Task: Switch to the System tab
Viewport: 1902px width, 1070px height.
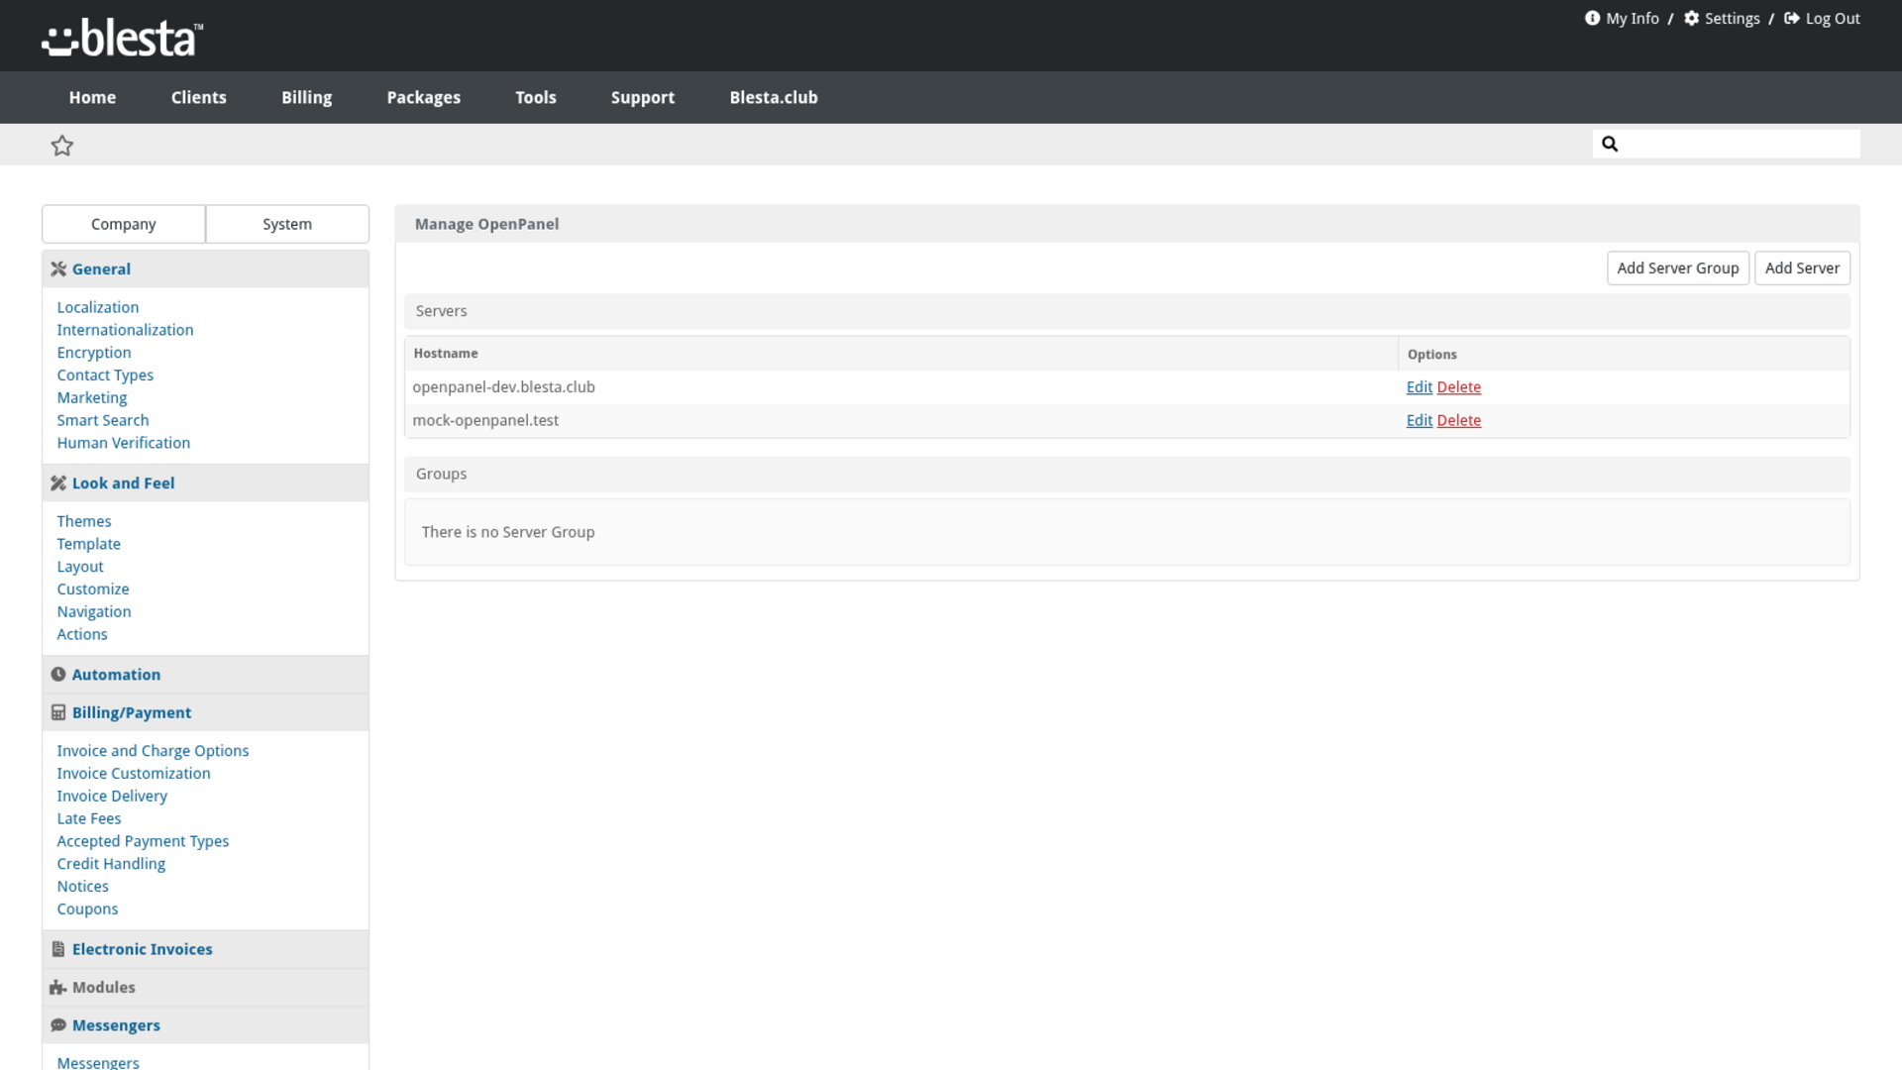Action: pos(287,224)
